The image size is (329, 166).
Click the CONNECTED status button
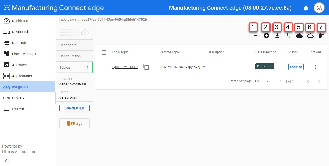[74, 108]
